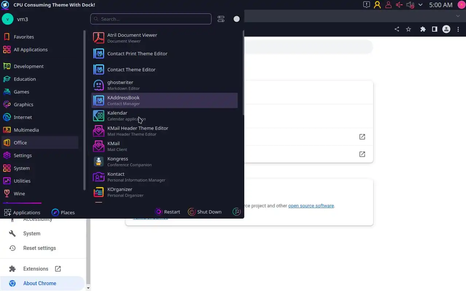
Task: Open Chrome side panel icon
Action: 434,29
